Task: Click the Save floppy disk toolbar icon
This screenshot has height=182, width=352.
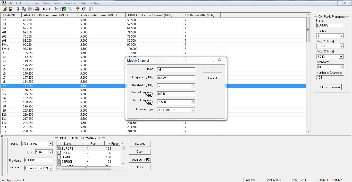Action: coord(11,9)
